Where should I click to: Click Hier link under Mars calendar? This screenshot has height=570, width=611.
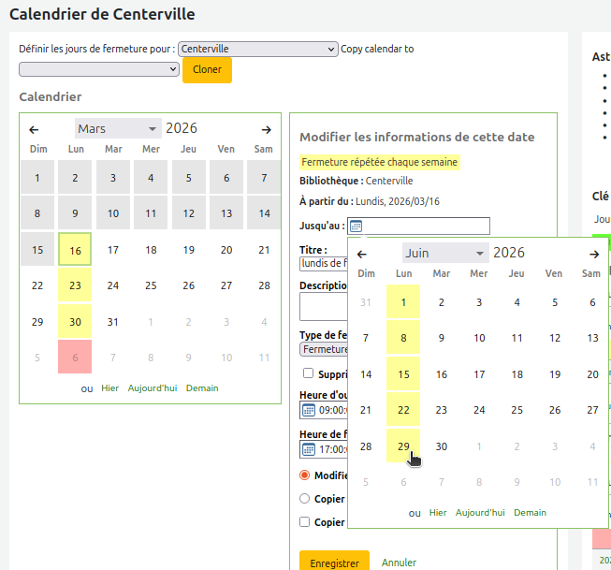(x=109, y=388)
